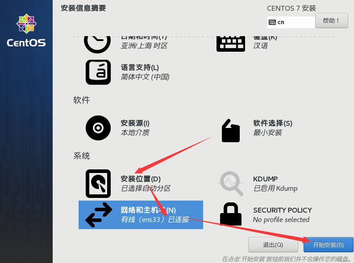Click the KDUMP magnifier icon
354x263 pixels.
coord(231,184)
